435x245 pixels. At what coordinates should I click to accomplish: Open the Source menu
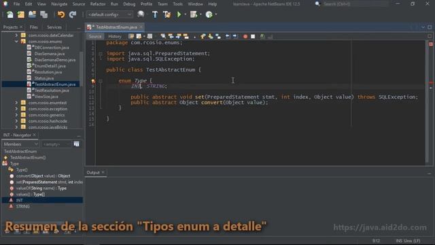point(79,4)
